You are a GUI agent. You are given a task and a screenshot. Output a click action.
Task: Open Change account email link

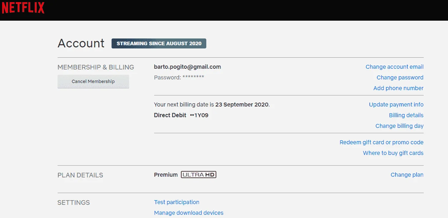tap(394, 67)
